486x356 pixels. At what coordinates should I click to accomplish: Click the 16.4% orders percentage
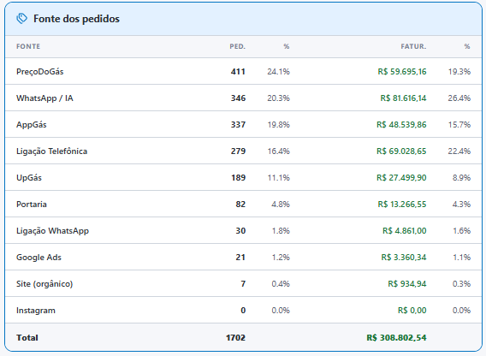point(278,151)
